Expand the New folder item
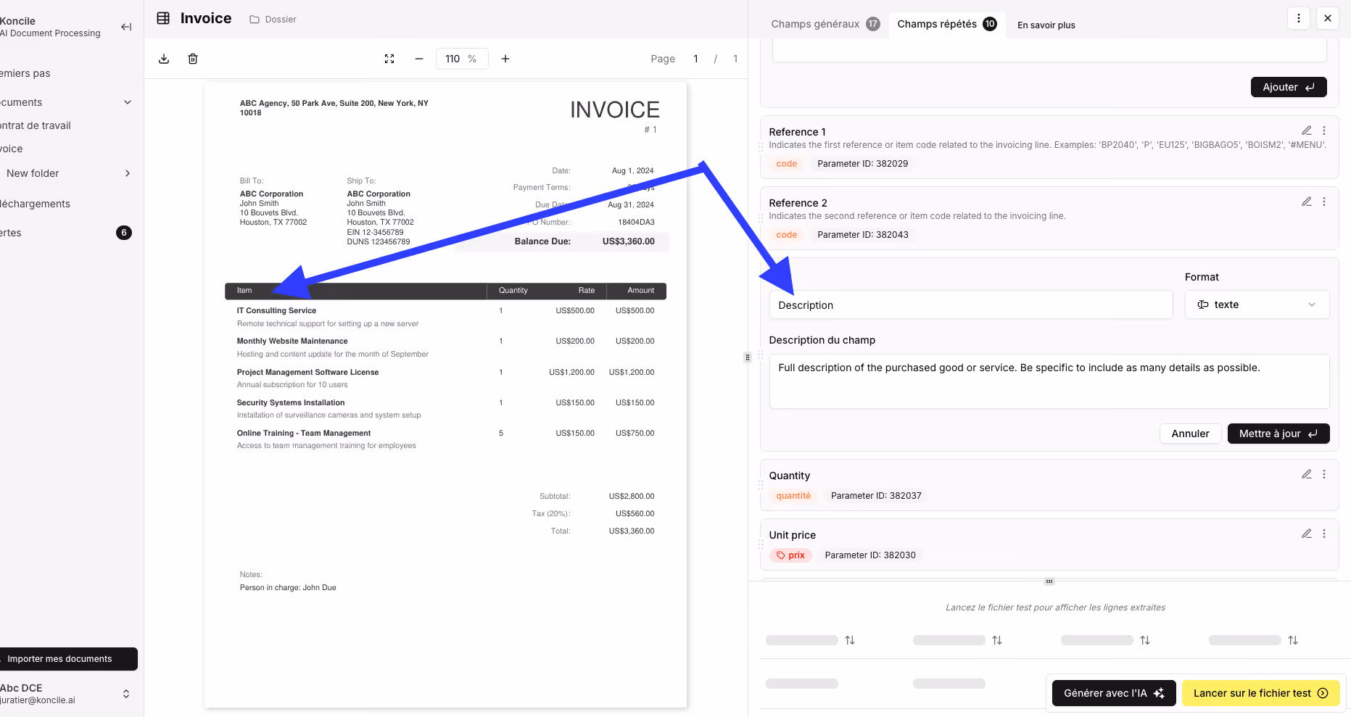 click(128, 173)
